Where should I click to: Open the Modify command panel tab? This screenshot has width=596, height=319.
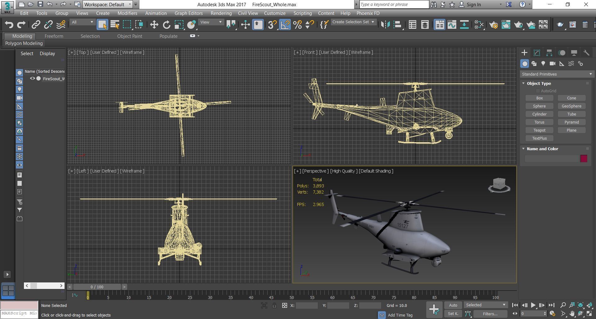pyautogui.click(x=537, y=53)
